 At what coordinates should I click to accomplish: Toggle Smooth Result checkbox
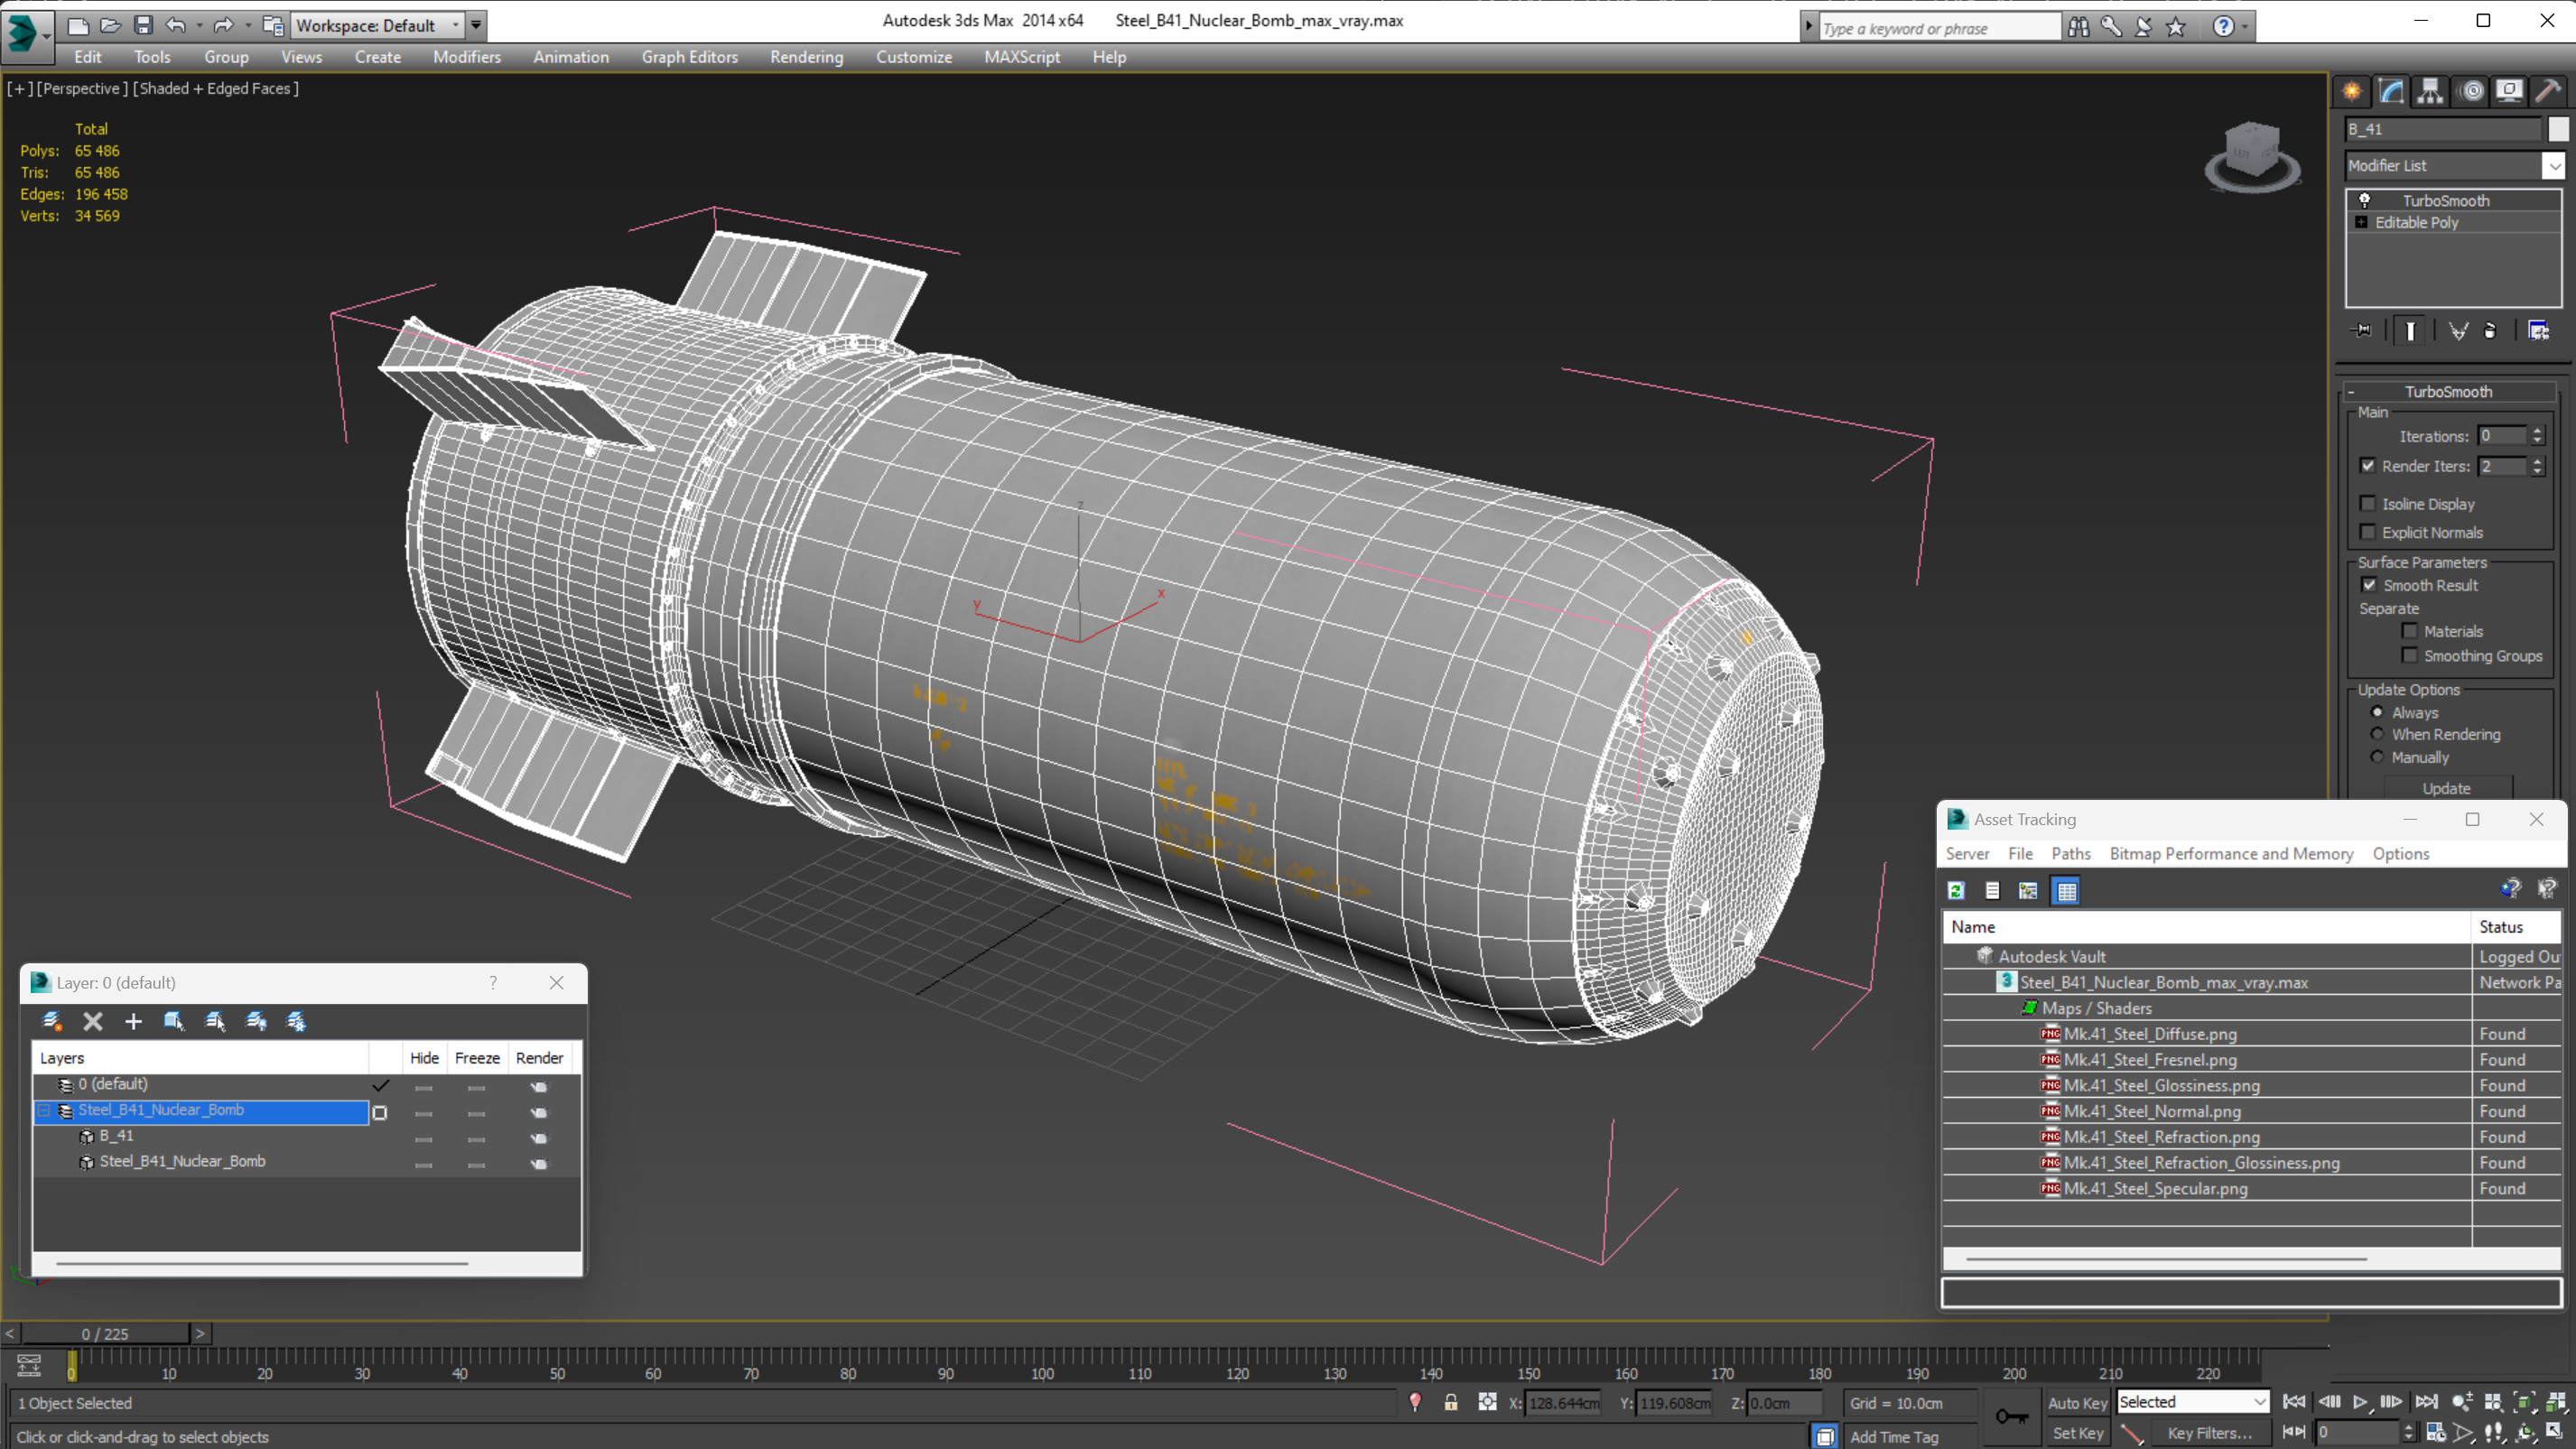pyautogui.click(x=2368, y=584)
